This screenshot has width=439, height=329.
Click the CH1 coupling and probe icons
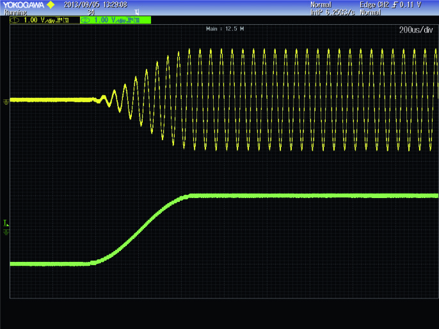[x=63, y=20]
